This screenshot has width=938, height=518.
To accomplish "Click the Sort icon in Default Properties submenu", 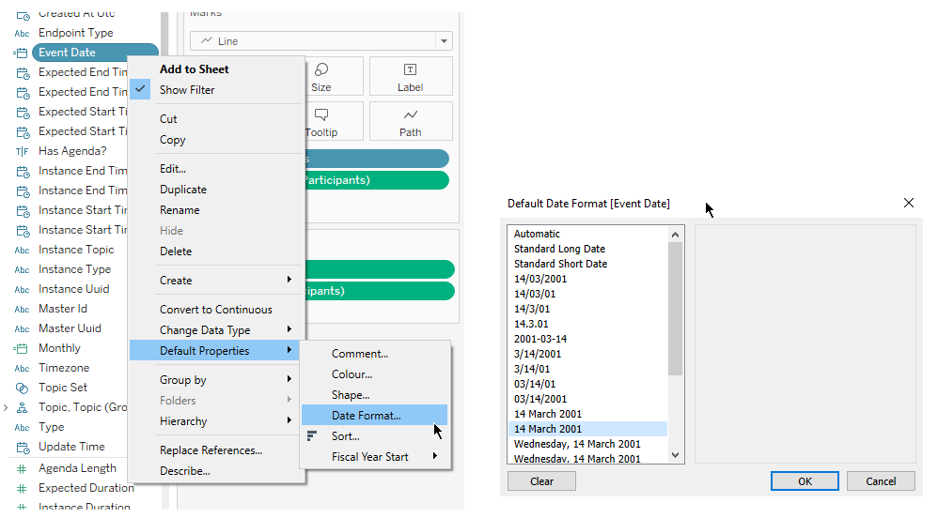I will click(312, 436).
